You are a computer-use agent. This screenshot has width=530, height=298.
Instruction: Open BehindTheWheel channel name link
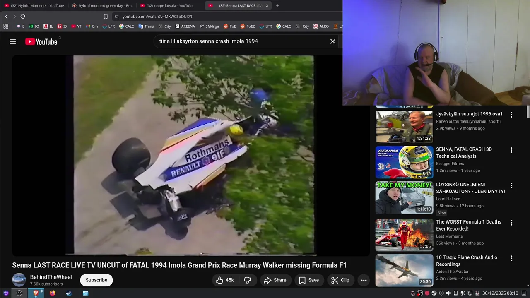coord(51,277)
